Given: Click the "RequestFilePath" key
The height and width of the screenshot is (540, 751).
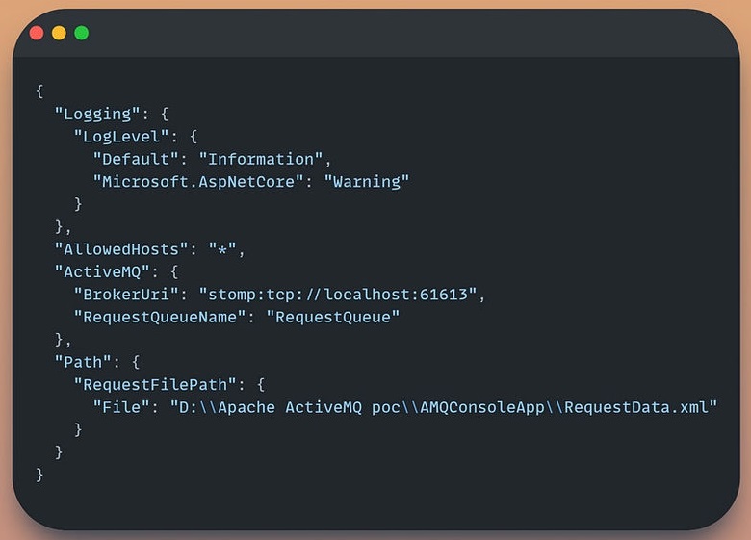Looking at the screenshot, I should coord(155,384).
